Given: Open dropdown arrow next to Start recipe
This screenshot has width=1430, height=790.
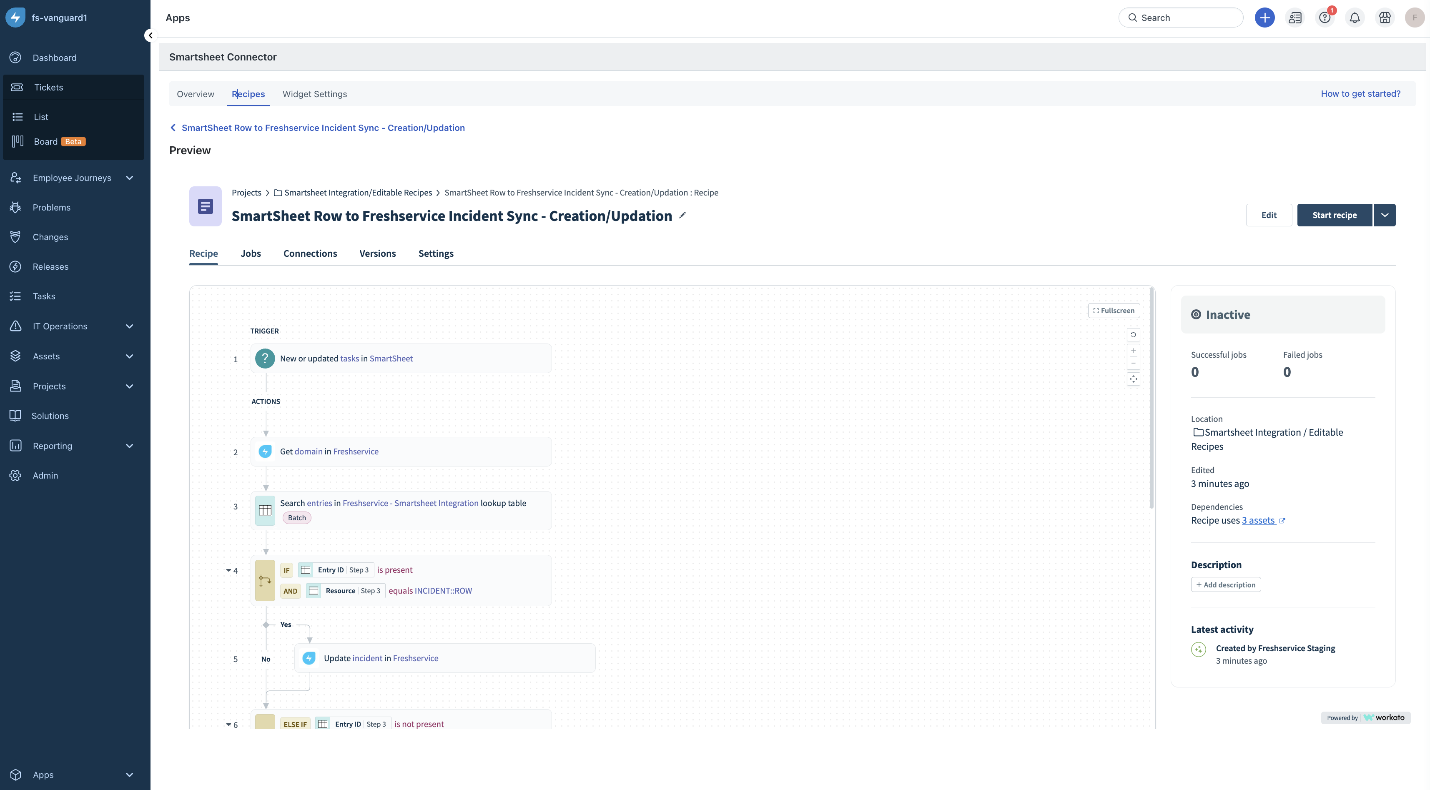Looking at the screenshot, I should click(1385, 216).
